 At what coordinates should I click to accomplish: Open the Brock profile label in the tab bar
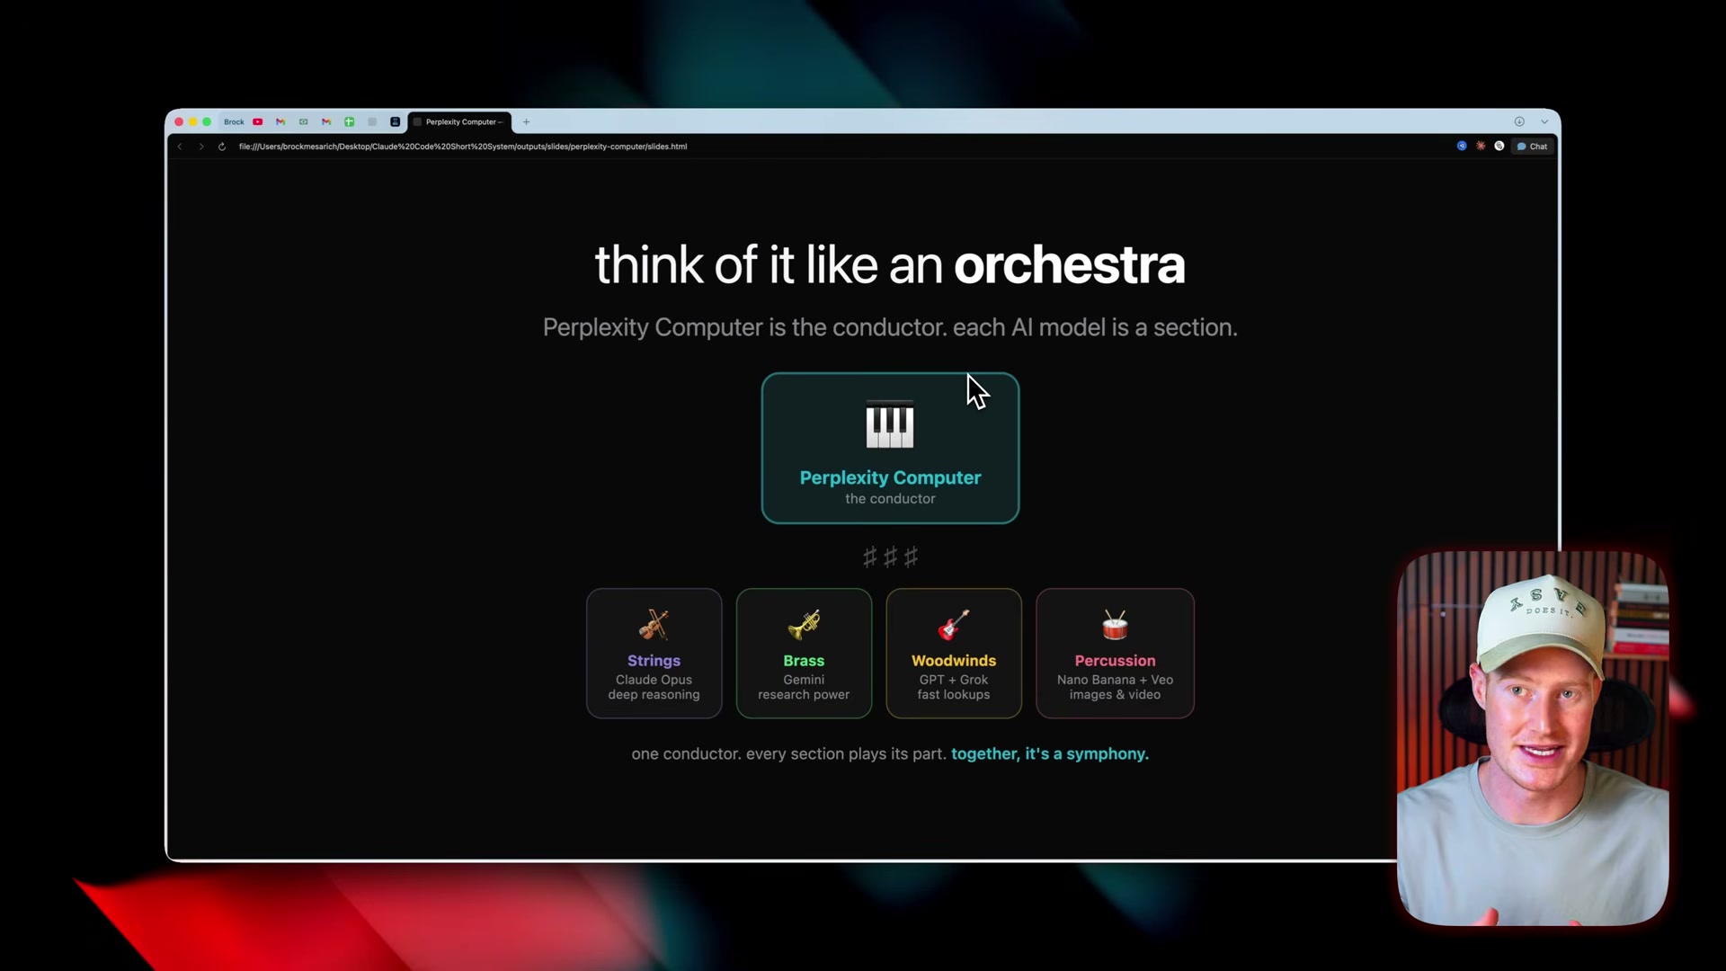(234, 122)
